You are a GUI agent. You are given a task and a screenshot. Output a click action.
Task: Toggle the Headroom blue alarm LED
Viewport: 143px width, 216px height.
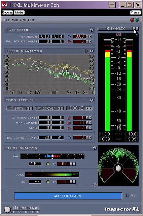(69, 36)
